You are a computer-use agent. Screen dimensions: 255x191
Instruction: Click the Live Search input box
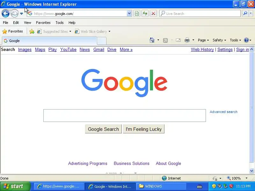pos(200,14)
